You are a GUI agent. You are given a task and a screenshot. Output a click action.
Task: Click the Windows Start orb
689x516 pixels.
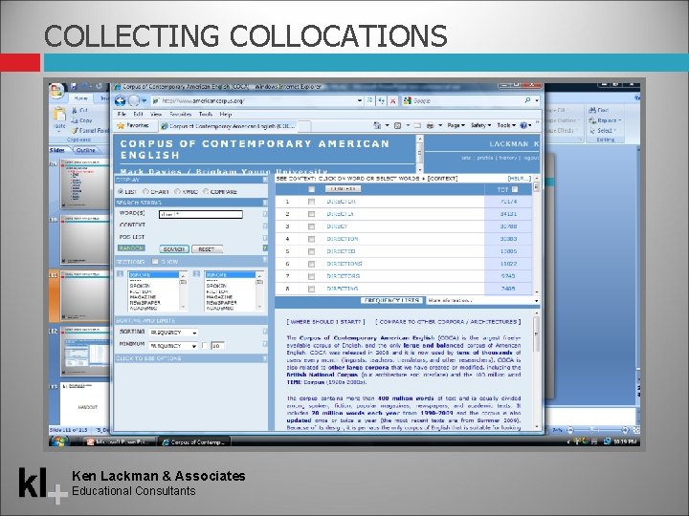pyautogui.click(x=58, y=441)
